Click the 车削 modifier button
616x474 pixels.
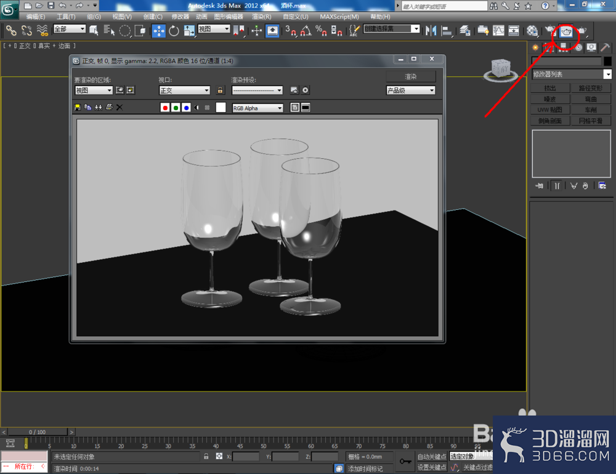pyautogui.click(x=591, y=110)
